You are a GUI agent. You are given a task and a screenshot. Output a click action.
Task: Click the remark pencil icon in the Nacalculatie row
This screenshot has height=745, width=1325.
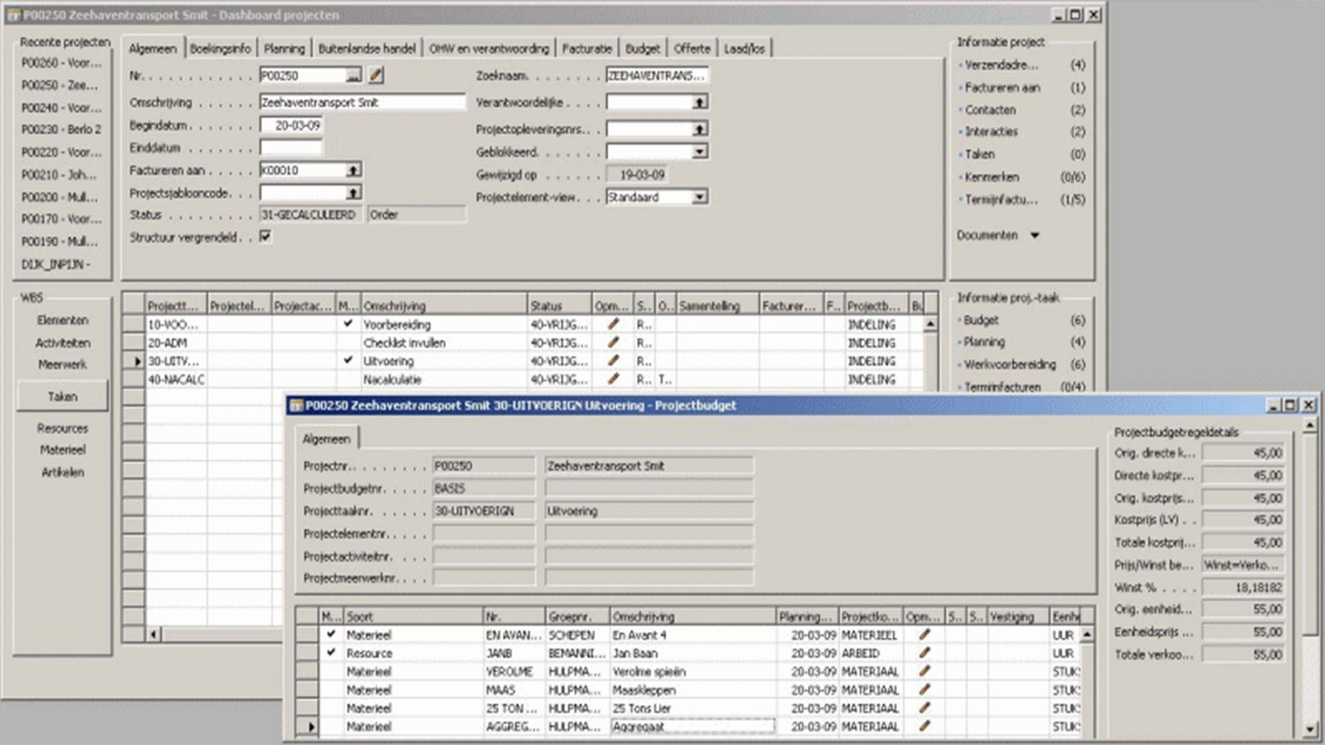[x=613, y=379]
